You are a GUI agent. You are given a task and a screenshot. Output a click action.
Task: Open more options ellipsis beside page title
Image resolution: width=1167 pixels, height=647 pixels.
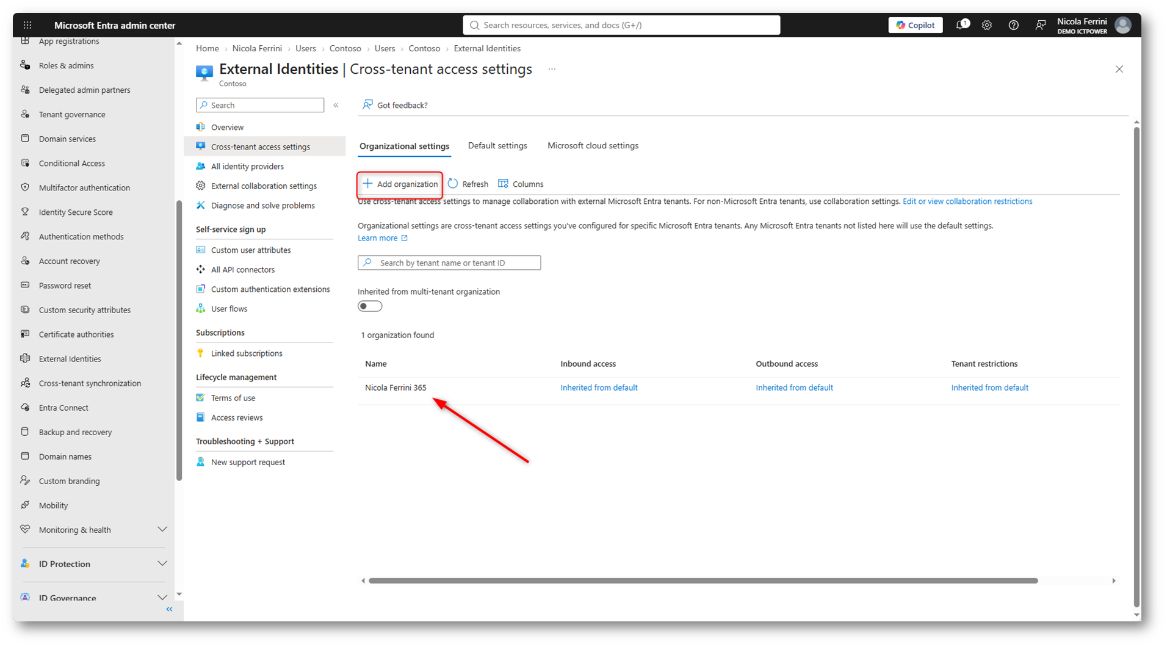[552, 70]
